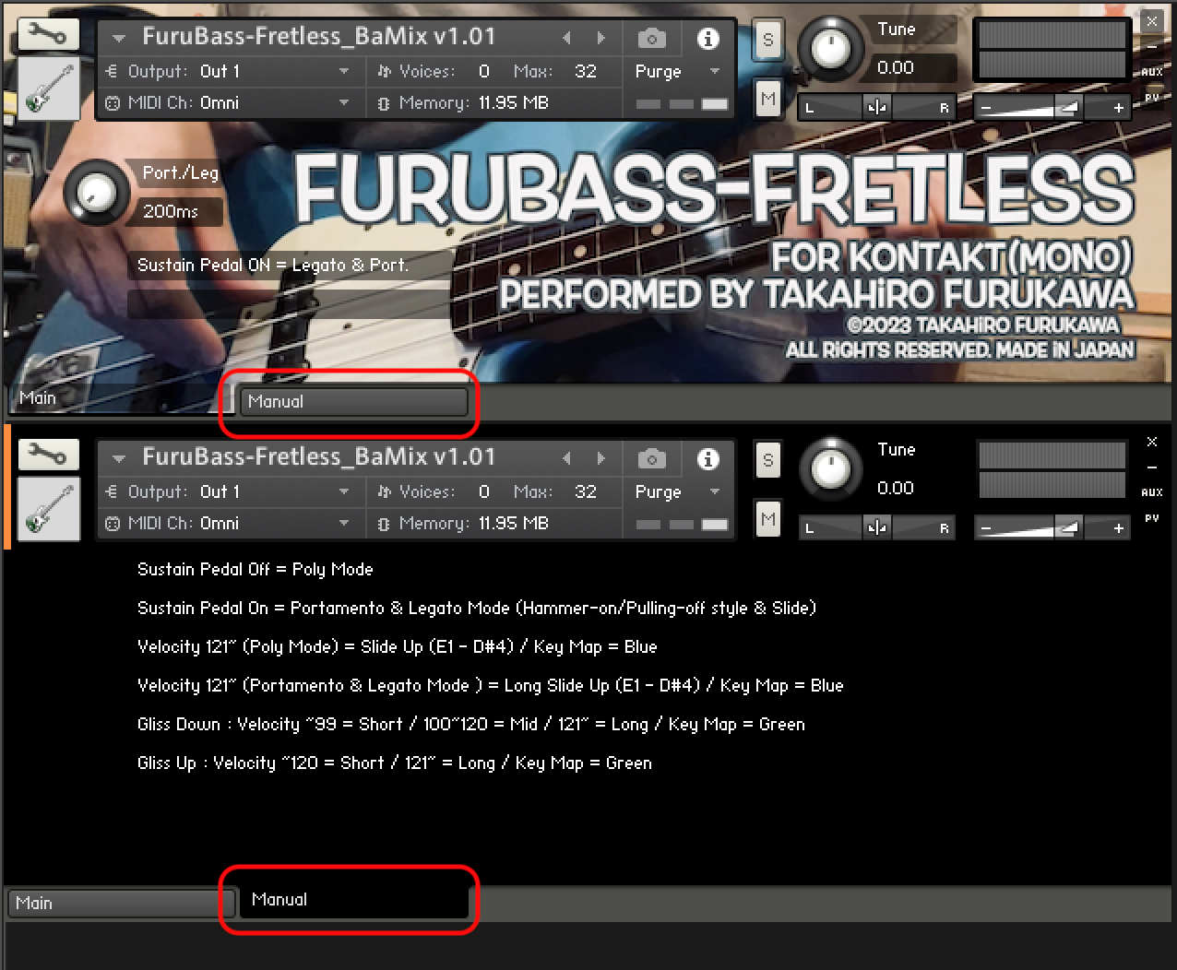Expand the lower instrument name dropdown arrow

coord(118,458)
